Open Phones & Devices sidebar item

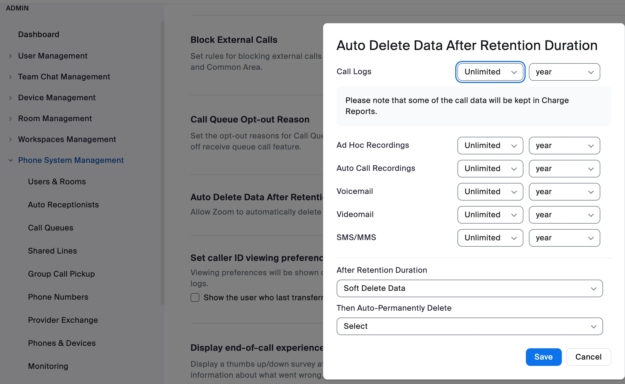point(62,343)
